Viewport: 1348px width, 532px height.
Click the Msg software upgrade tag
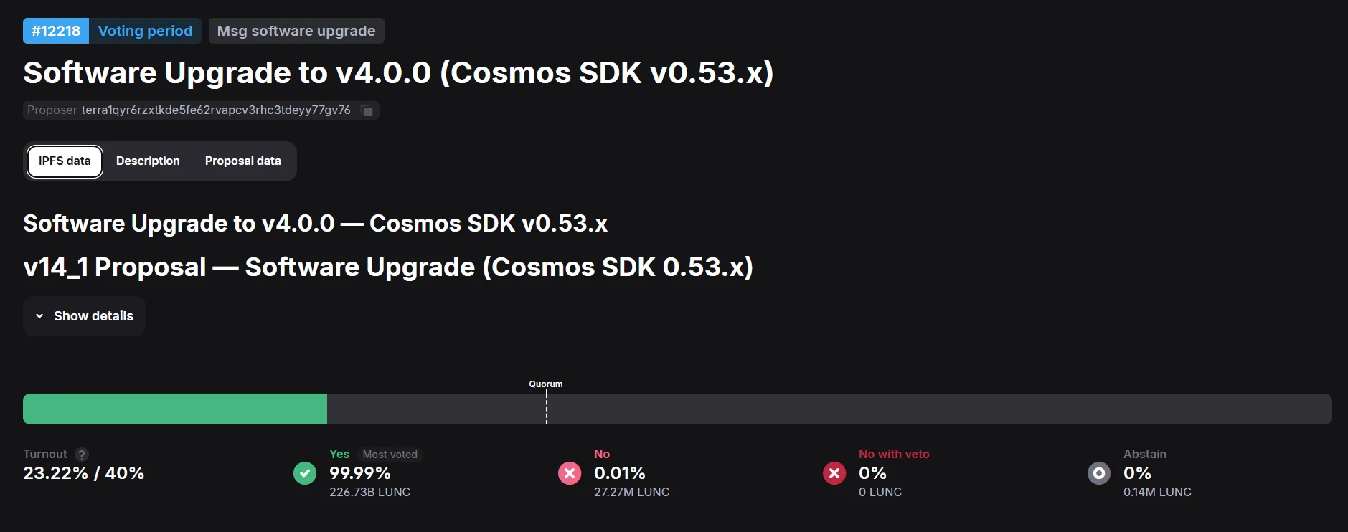[x=296, y=31]
